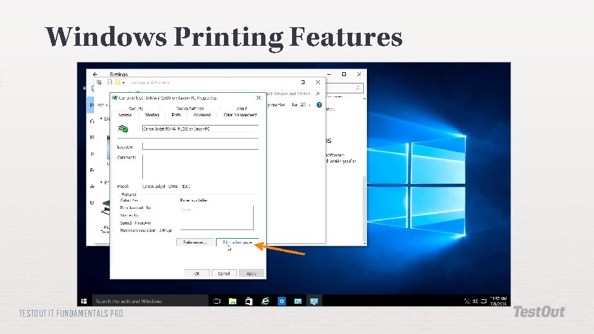Click the search magnifier in Devices and Printers

317,93
